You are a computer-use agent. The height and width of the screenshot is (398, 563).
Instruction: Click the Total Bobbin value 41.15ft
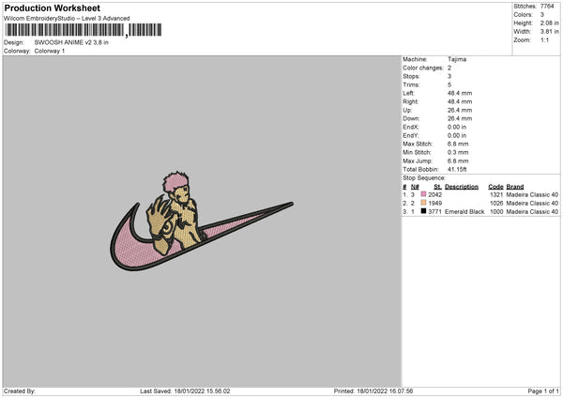click(x=457, y=169)
